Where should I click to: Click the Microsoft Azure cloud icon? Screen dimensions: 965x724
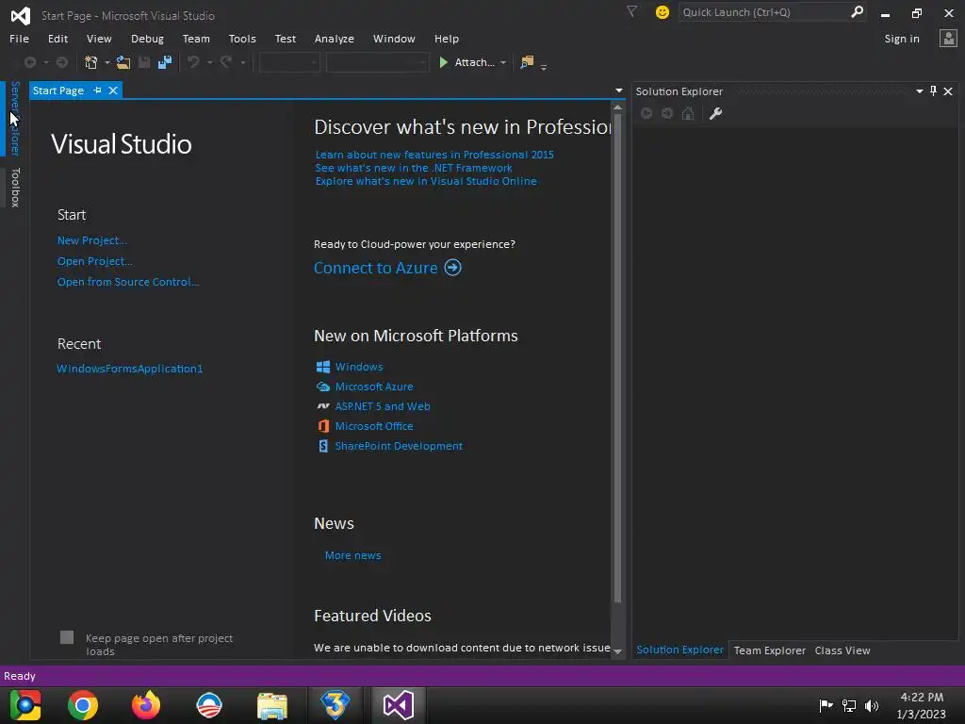[x=323, y=387]
